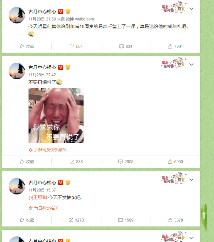Open the weibo.com source link on first post
Screen dimensions: 214x242
(85, 19)
